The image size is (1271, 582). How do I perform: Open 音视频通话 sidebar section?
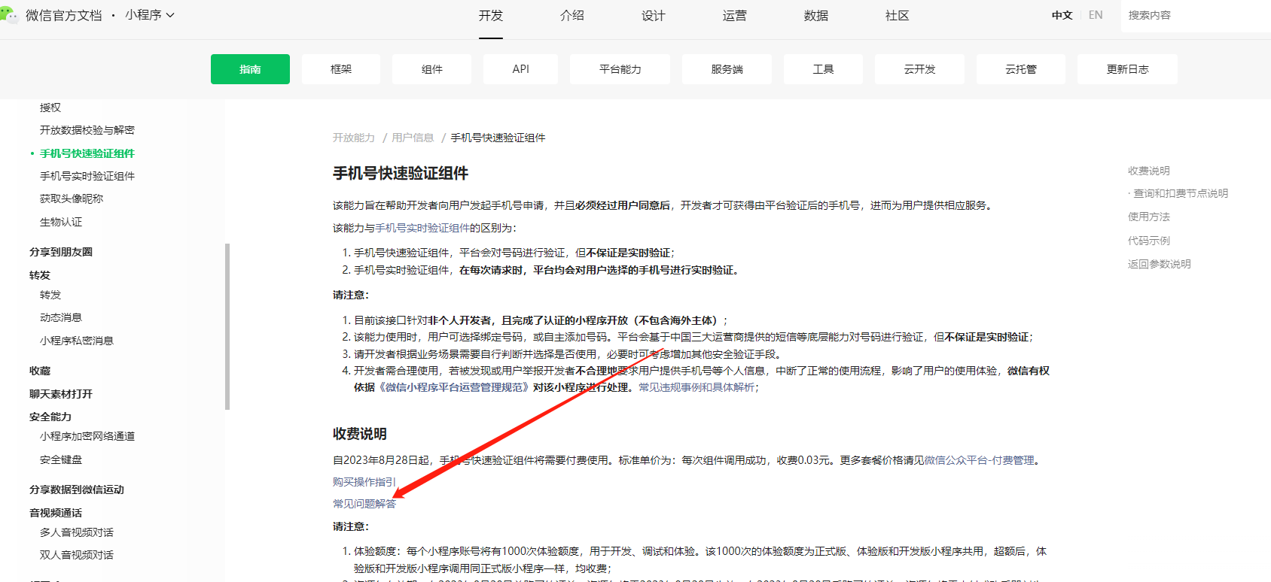coord(56,513)
